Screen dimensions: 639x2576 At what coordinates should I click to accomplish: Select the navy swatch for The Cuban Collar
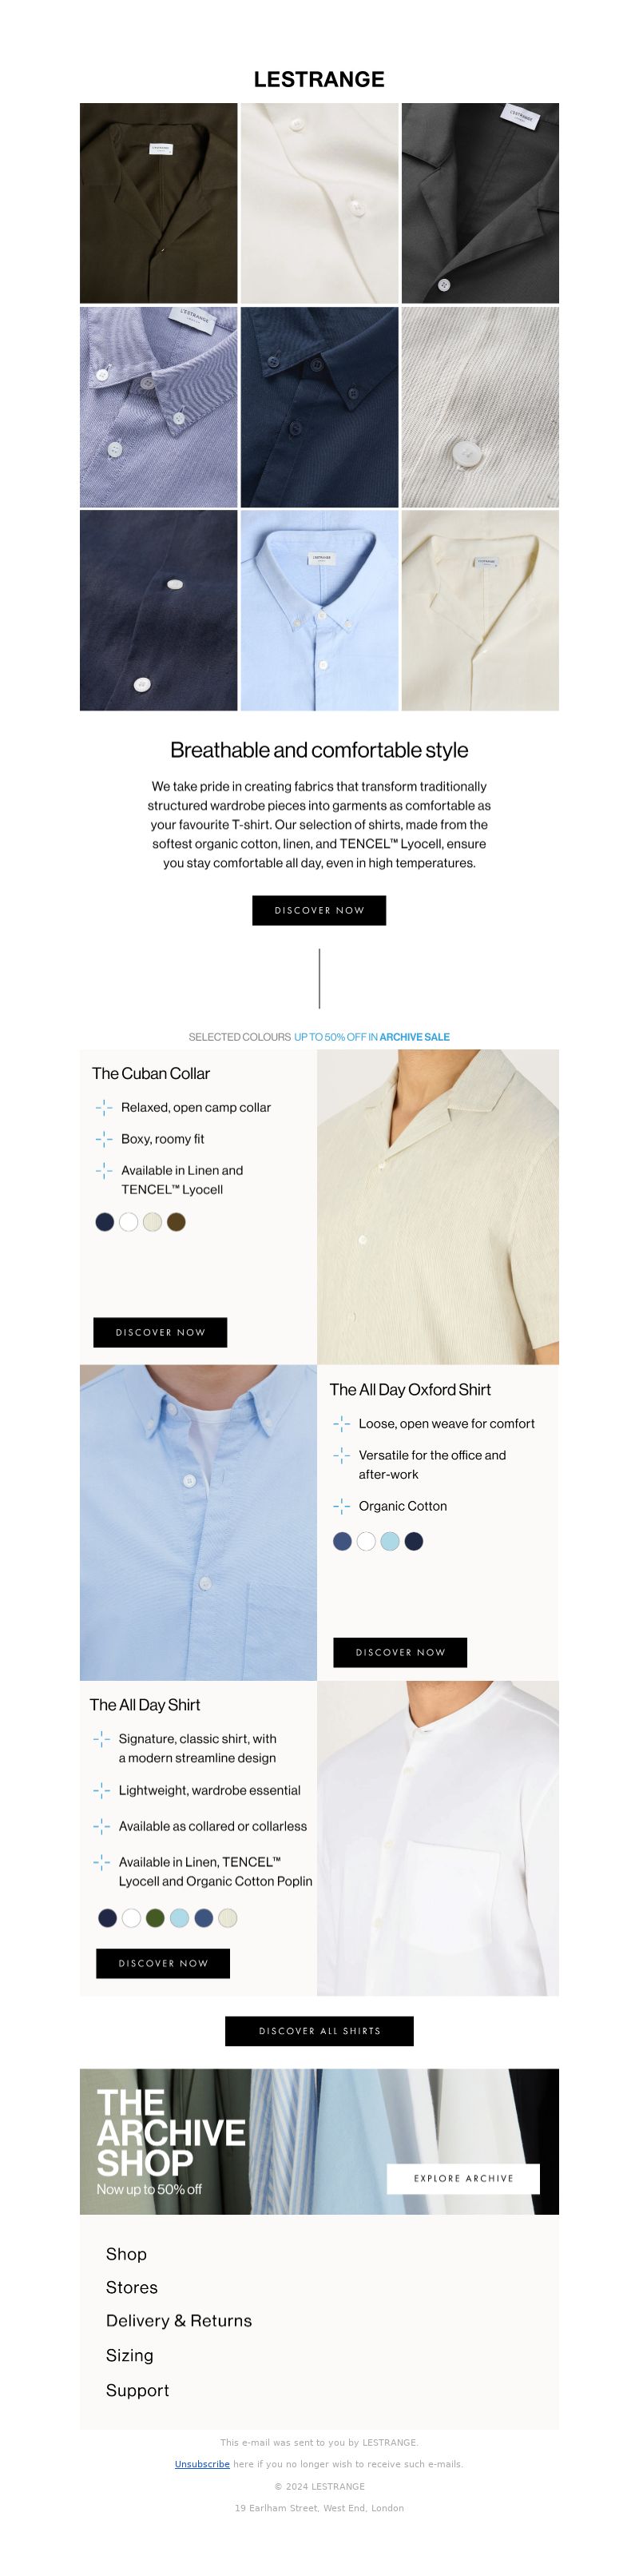[104, 1222]
